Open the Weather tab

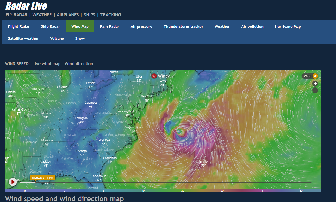click(222, 26)
